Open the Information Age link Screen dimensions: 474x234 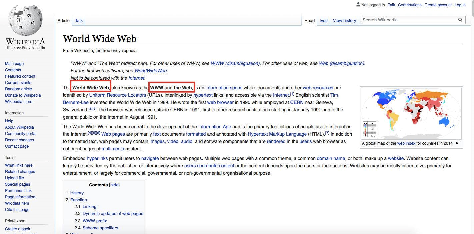[x=215, y=127]
